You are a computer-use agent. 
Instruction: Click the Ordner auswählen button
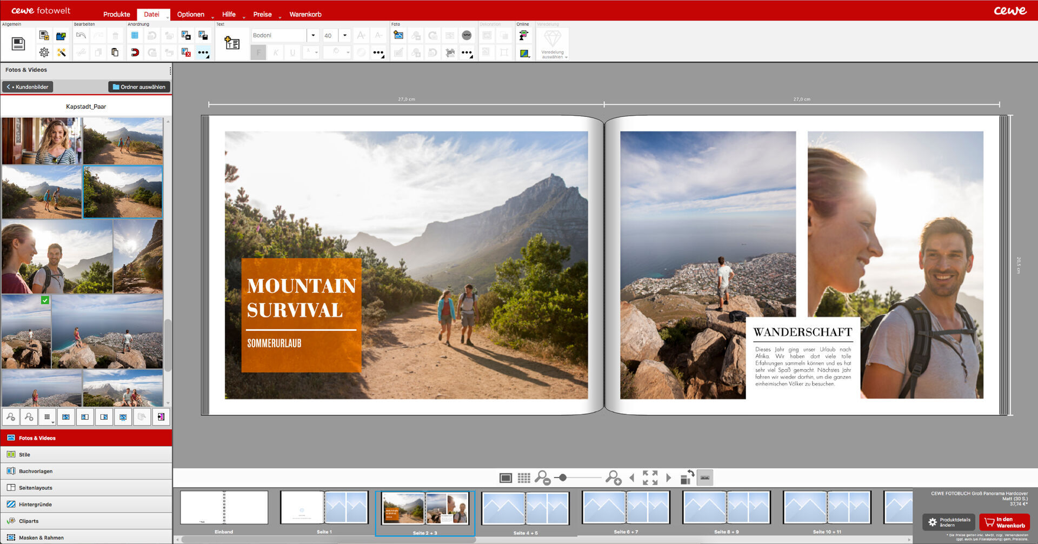pos(139,87)
